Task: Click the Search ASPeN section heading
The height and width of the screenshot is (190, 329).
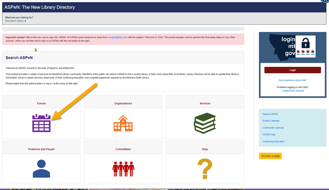Action: (19, 57)
